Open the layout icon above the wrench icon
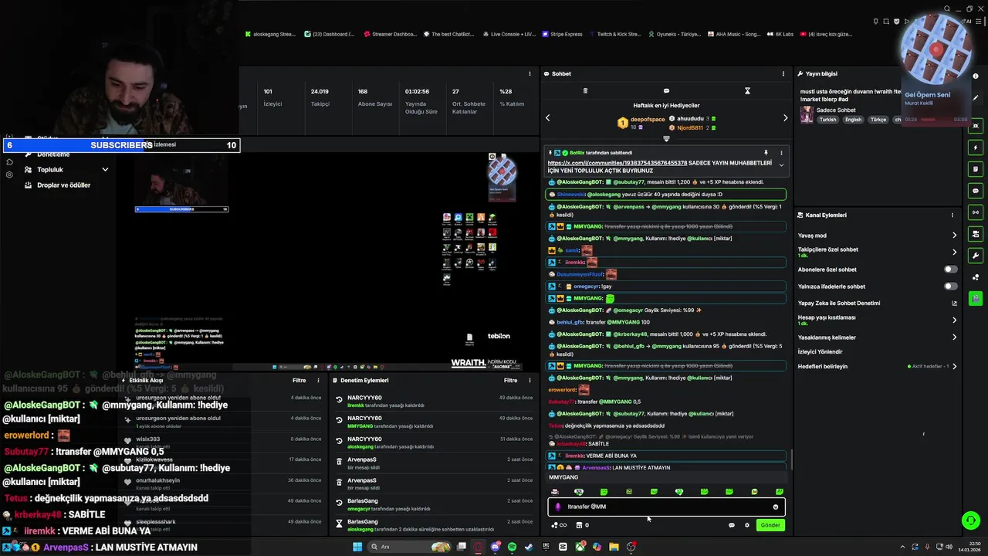 click(976, 234)
